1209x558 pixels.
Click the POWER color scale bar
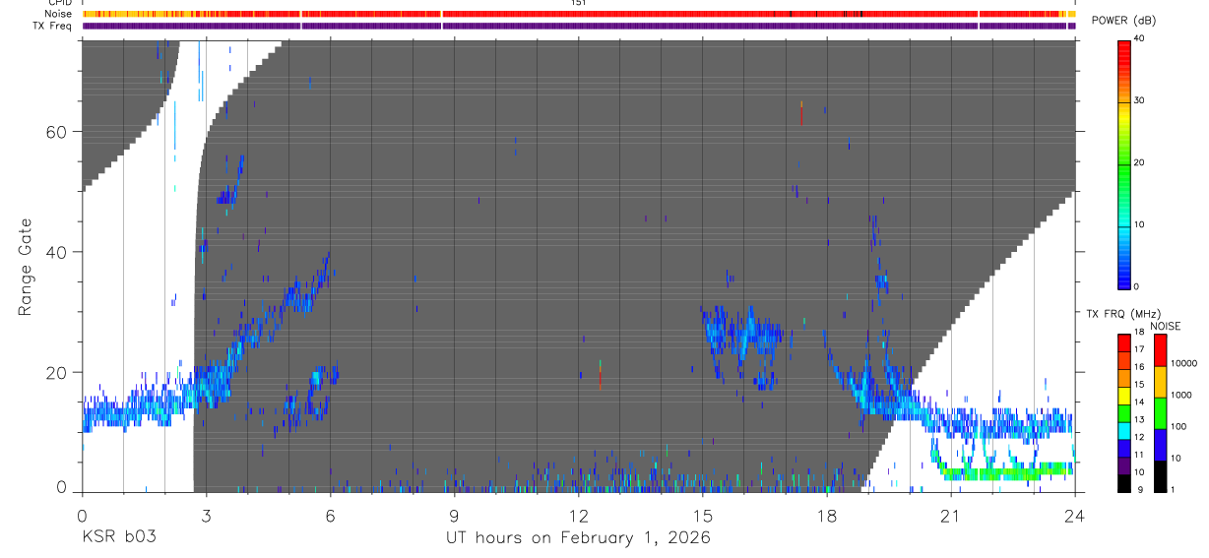click(x=1125, y=164)
